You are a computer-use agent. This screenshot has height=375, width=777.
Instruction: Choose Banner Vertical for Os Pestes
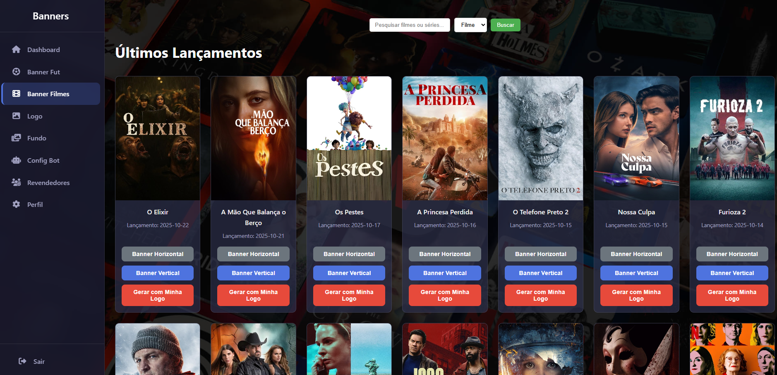pyautogui.click(x=349, y=273)
